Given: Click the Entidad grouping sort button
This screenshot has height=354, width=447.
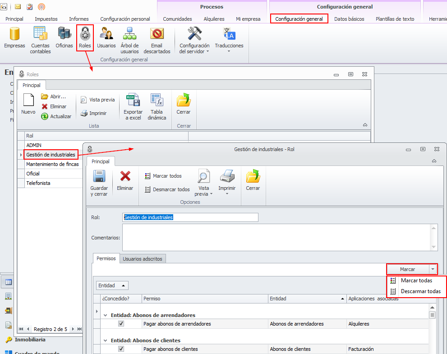Looking at the screenshot, I should tap(112, 285).
